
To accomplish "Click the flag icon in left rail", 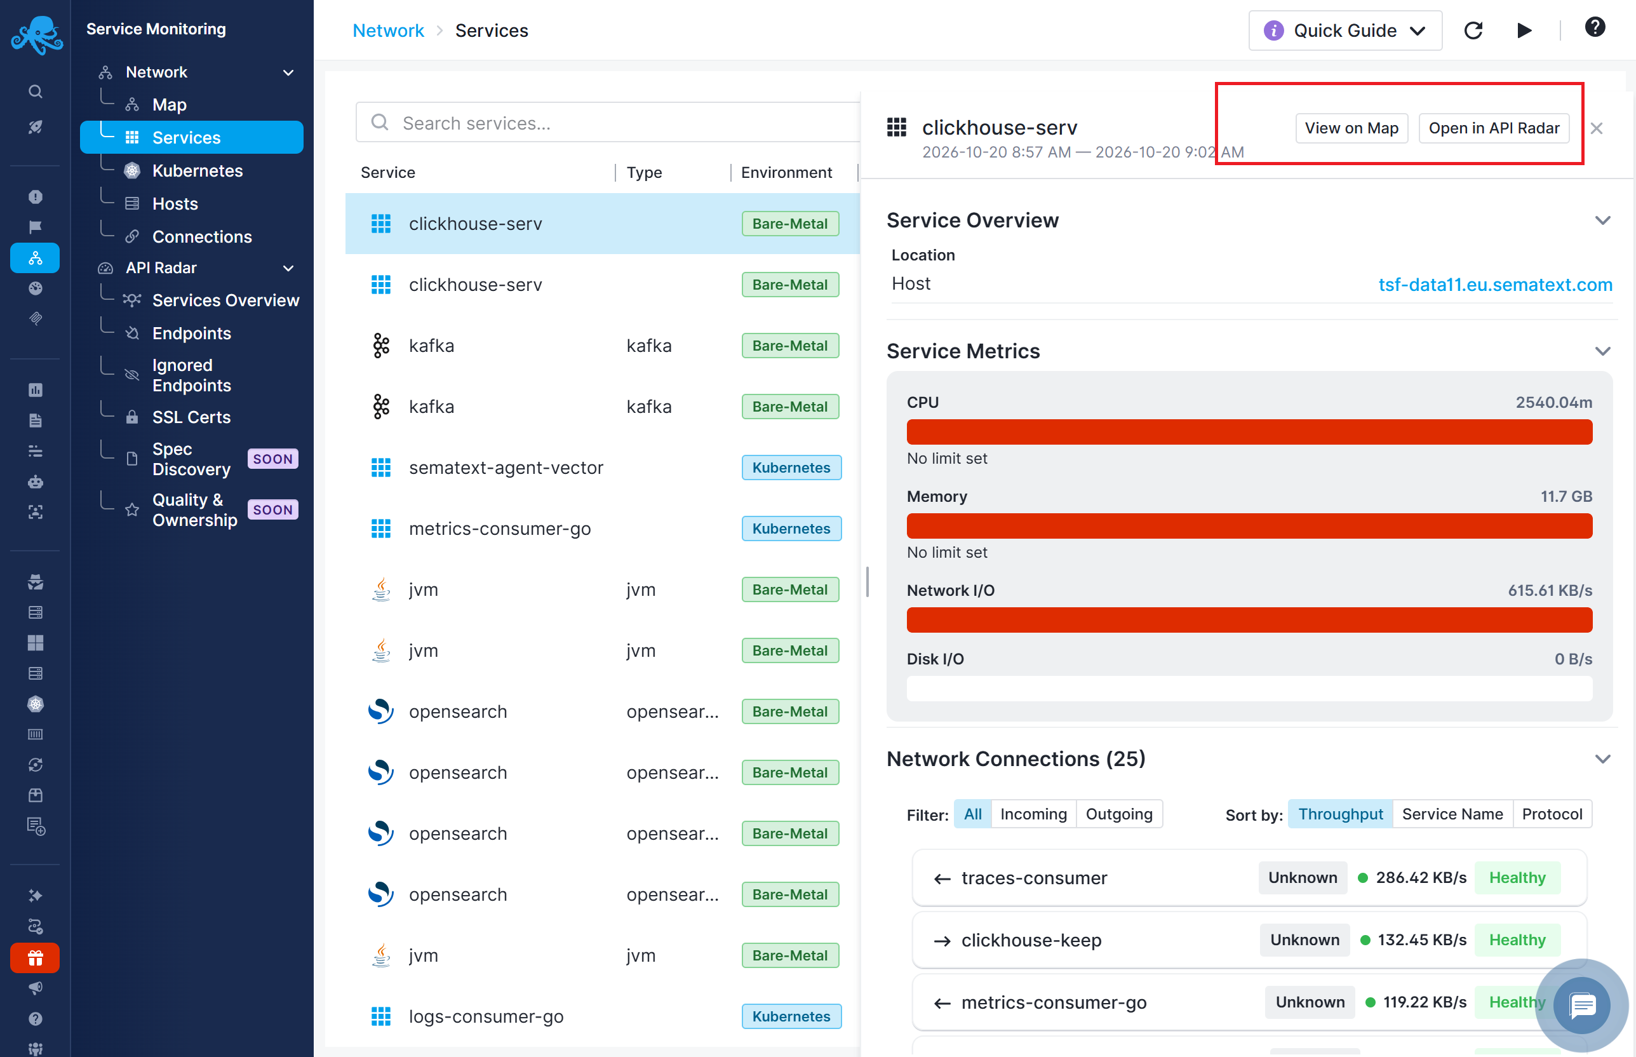I will tap(35, 227).
